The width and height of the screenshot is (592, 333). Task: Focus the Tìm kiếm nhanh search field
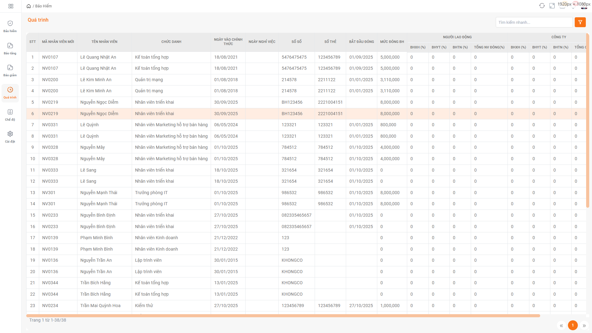coord(534,22)
